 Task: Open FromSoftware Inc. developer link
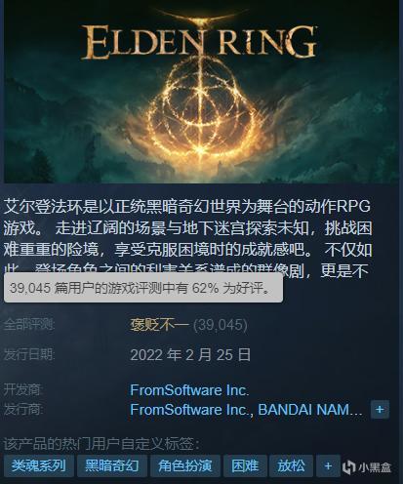pyautogui.click(x=189, y=390)
